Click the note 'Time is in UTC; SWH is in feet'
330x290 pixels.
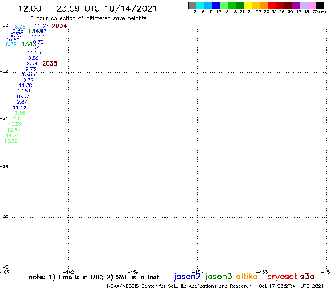94,277
